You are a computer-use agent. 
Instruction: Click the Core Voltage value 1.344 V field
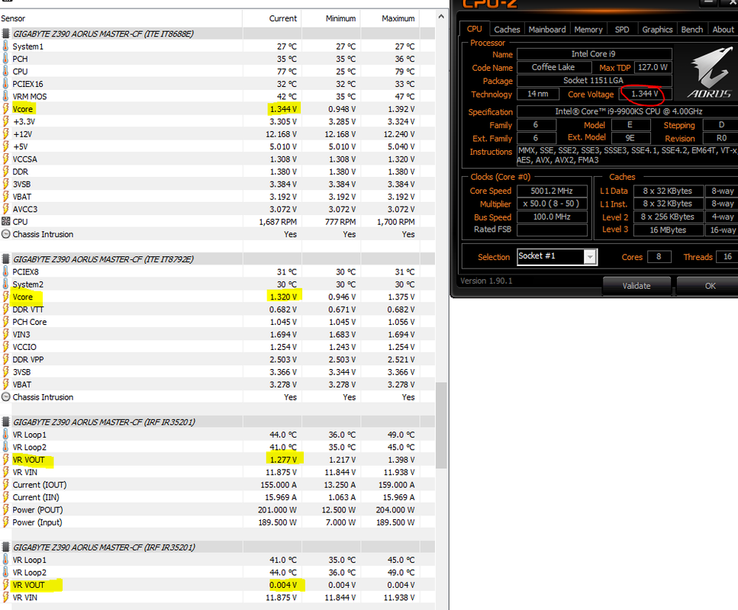[644, 94]
